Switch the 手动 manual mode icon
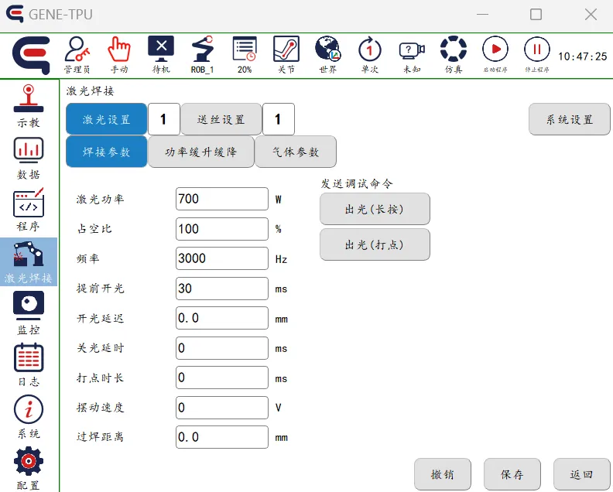Viewport: 613px width, 492px height. [x=119, y=53]
